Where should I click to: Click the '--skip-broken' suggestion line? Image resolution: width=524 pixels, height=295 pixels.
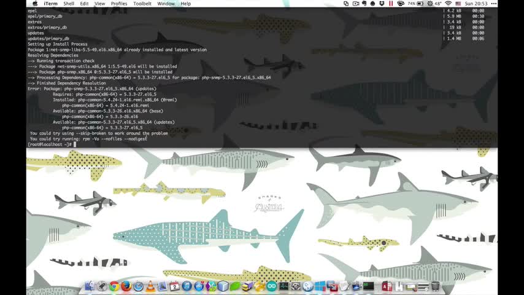point(99,133)
